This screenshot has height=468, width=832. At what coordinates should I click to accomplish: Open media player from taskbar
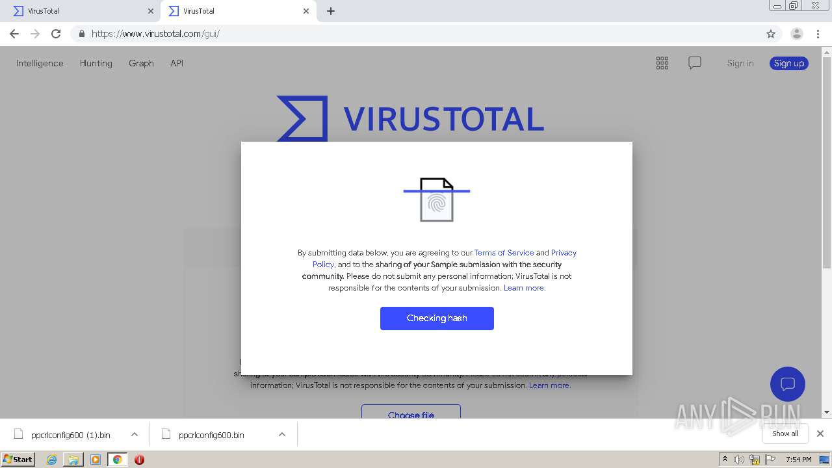point(96,460)
